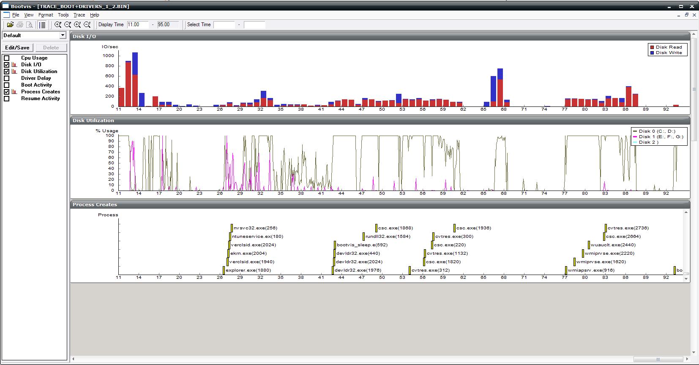Viewport: 699px width, 365px height.
Task: Click the Disk Utilization panel header
Action: coord(380,120)
